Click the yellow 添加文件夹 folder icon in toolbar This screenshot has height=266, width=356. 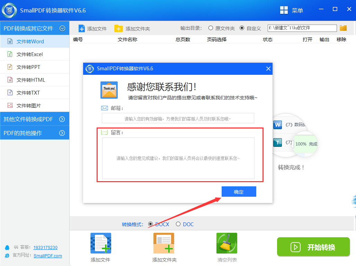tap(118, 28)
